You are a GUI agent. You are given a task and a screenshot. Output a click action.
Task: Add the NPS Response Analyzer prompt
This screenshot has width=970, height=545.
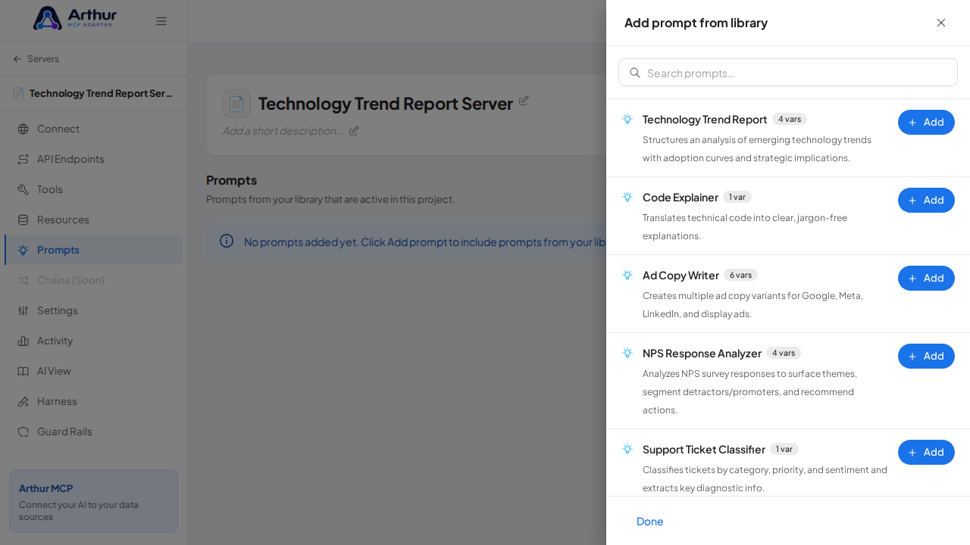pos(926,356)
